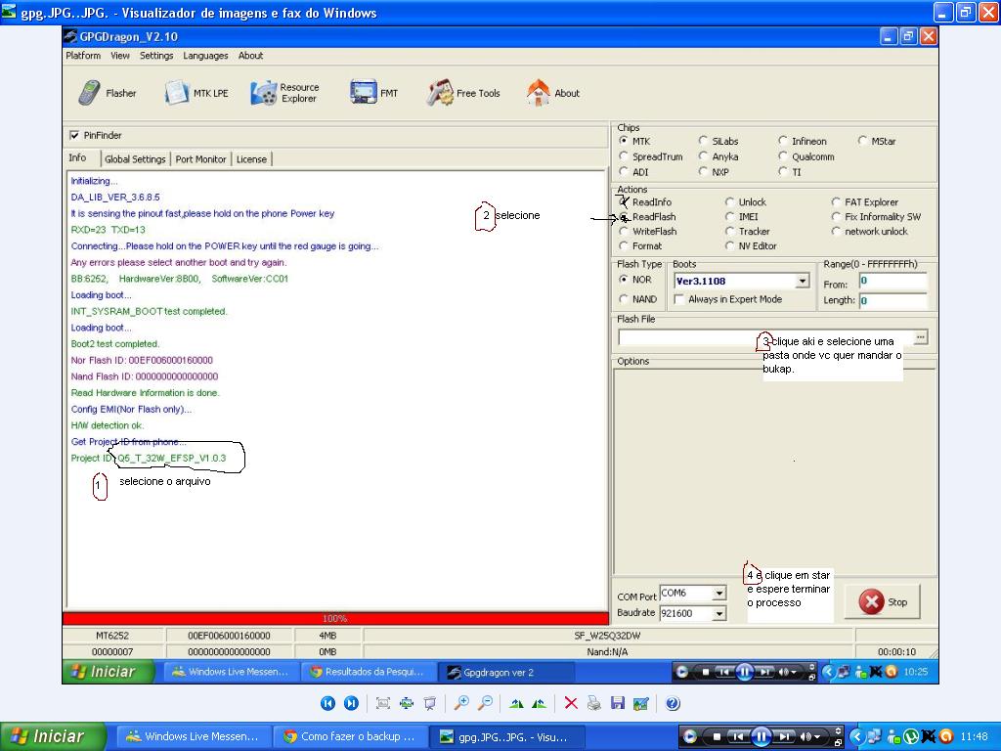Image resolution: width=1001 pixels, height=751 pixels.
Task: Open viewer help with the question mark icon
Action: point(673,703)
